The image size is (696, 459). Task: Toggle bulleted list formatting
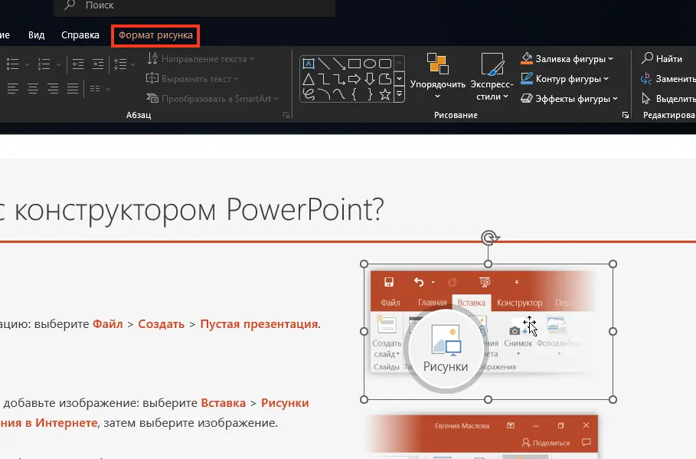click(x=14, y=64)
